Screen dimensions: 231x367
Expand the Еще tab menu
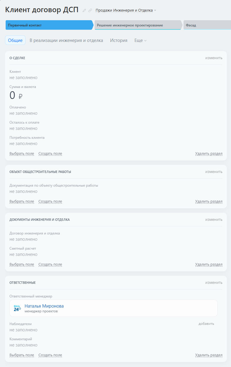[140, 40]
